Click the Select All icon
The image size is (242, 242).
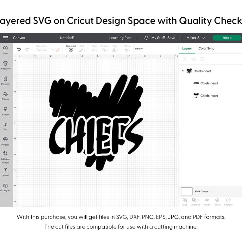[71, 50]
